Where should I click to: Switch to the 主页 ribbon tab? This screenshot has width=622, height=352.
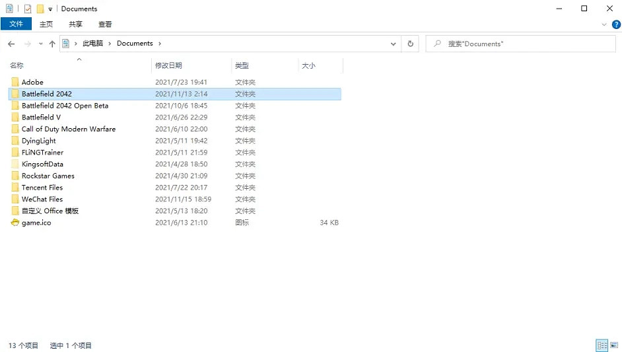click(x=46, y=24)
